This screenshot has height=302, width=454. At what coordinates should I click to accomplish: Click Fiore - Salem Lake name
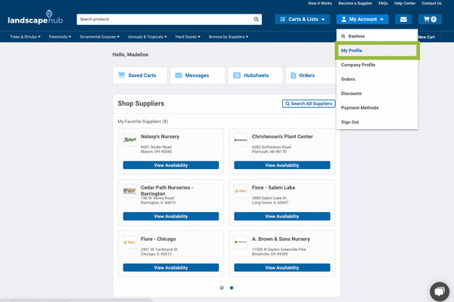pos(273,187)
